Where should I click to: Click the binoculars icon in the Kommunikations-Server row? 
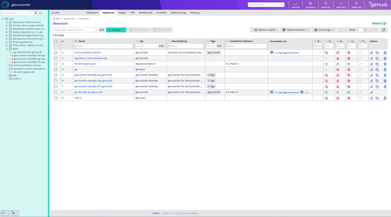pos(272,53)
